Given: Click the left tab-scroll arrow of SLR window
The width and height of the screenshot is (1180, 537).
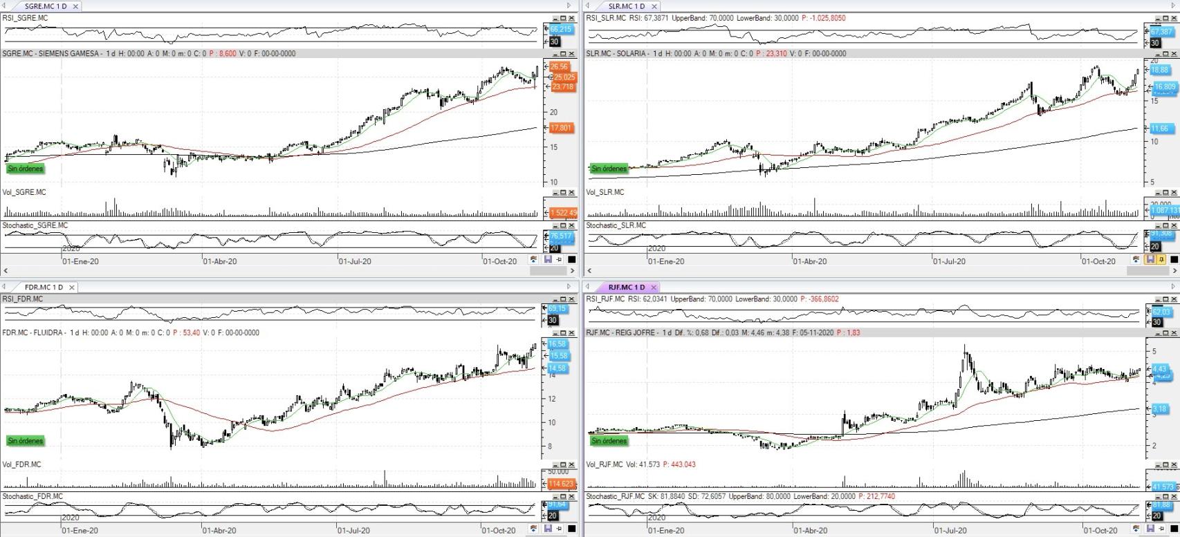Looking at the screenshot, I should point(588,6).
